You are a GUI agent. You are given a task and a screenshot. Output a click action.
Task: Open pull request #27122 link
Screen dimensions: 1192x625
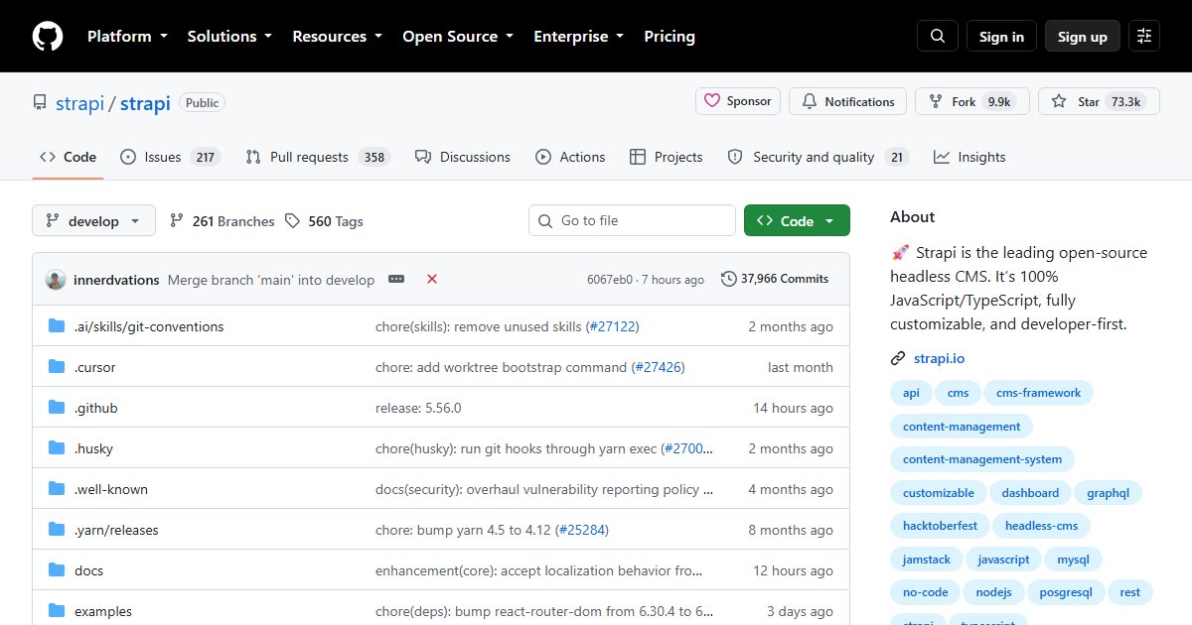pyautogui.click(x=613, y=326)
